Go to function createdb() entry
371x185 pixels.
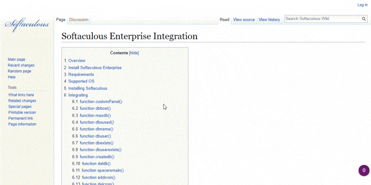pyautogui.click(x=97, y=157)
